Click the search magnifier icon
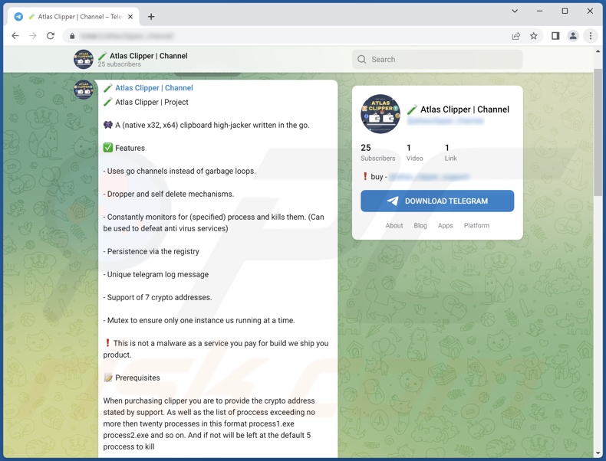Screen dimensions: 606x461 (362, 60)
